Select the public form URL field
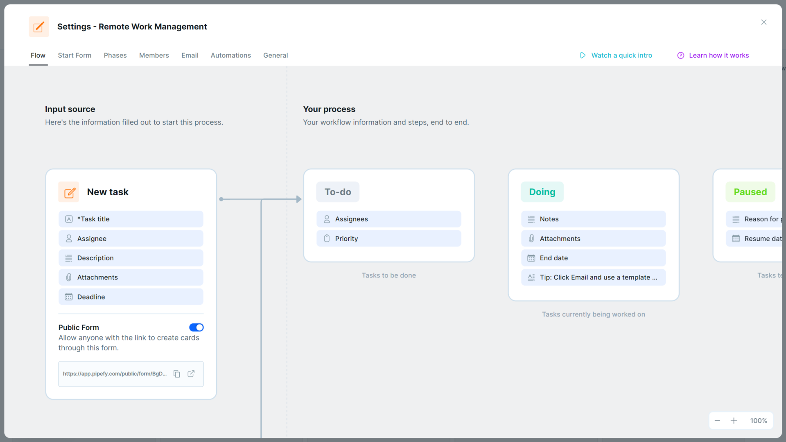The height and width of the screenshot is (442, 786). pyautogui.click(x=115, y=374)
